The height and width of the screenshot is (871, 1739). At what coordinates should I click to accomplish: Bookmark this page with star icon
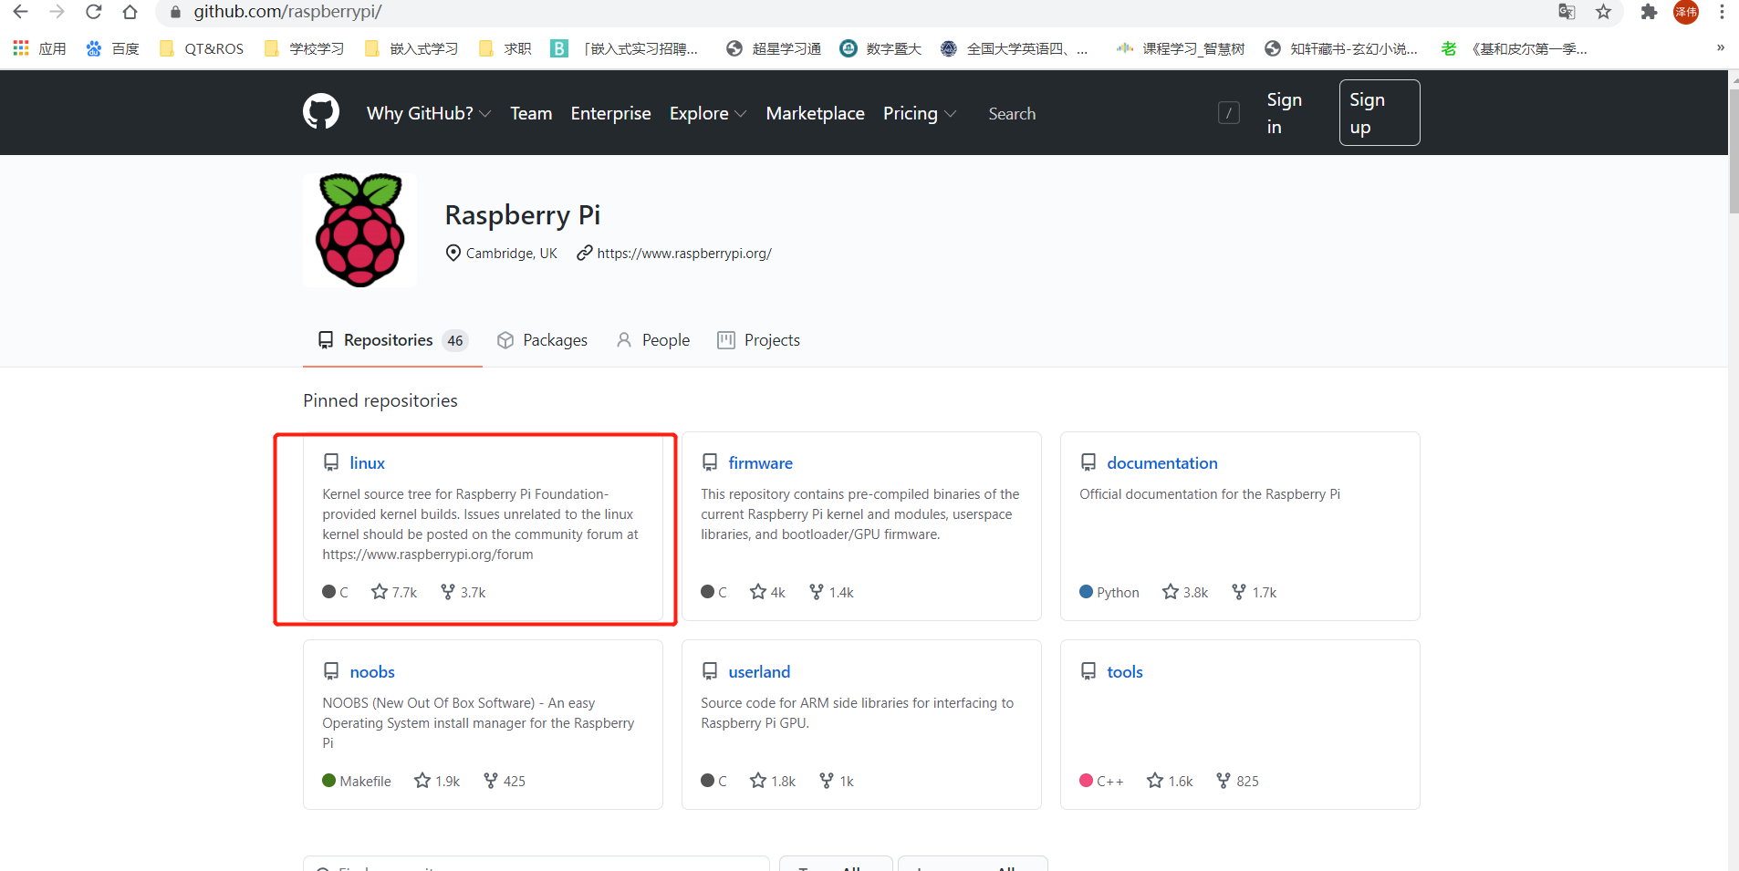coord(1603,12)
